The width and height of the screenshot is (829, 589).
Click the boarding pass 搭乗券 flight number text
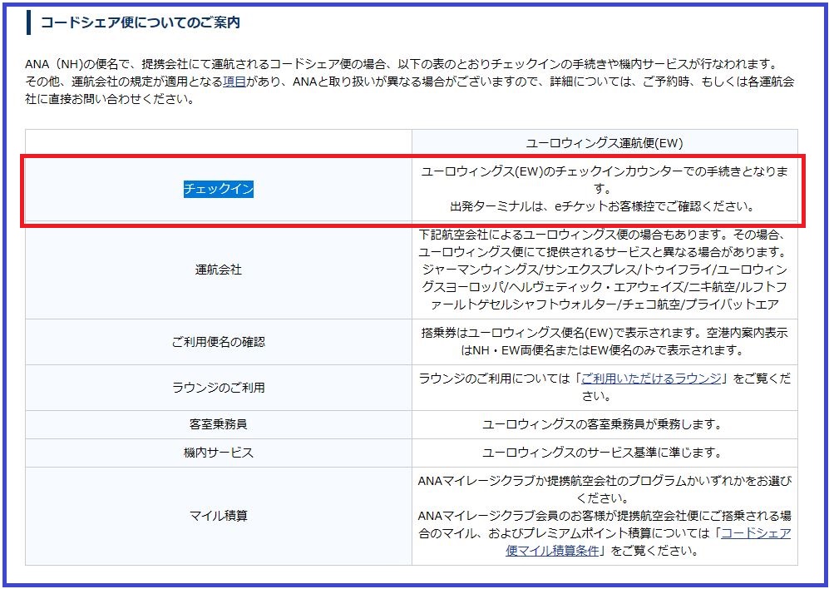[x=604, y=333]
